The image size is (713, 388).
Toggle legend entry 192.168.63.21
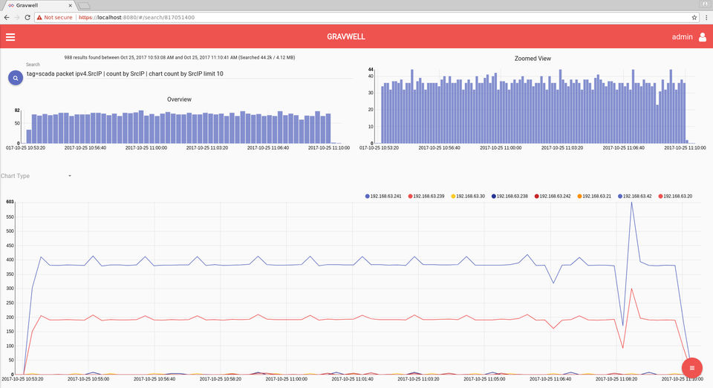point(594,197)
